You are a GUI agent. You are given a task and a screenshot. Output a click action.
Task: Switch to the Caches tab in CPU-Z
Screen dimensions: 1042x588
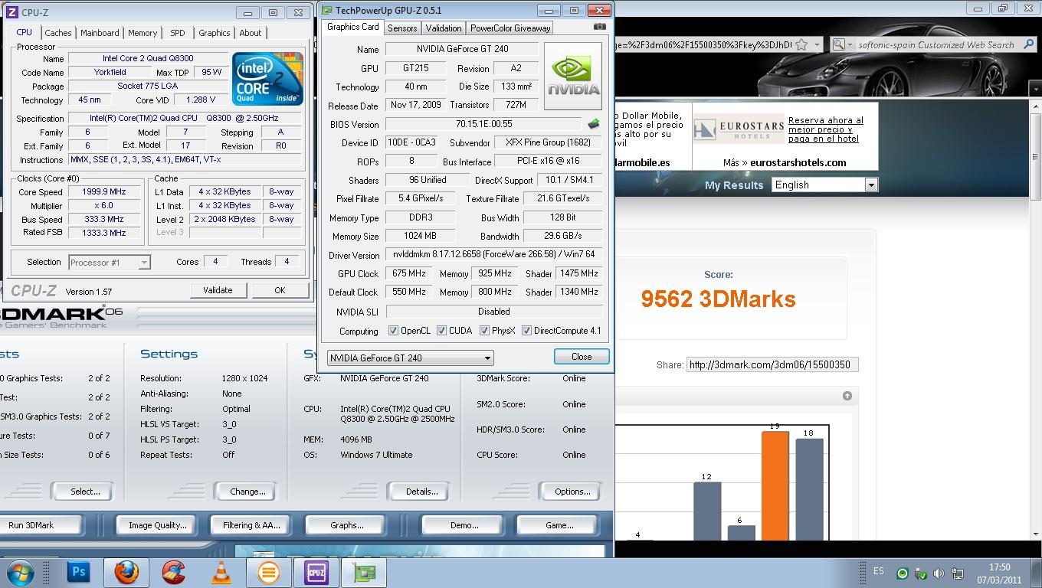click(57, 33)
